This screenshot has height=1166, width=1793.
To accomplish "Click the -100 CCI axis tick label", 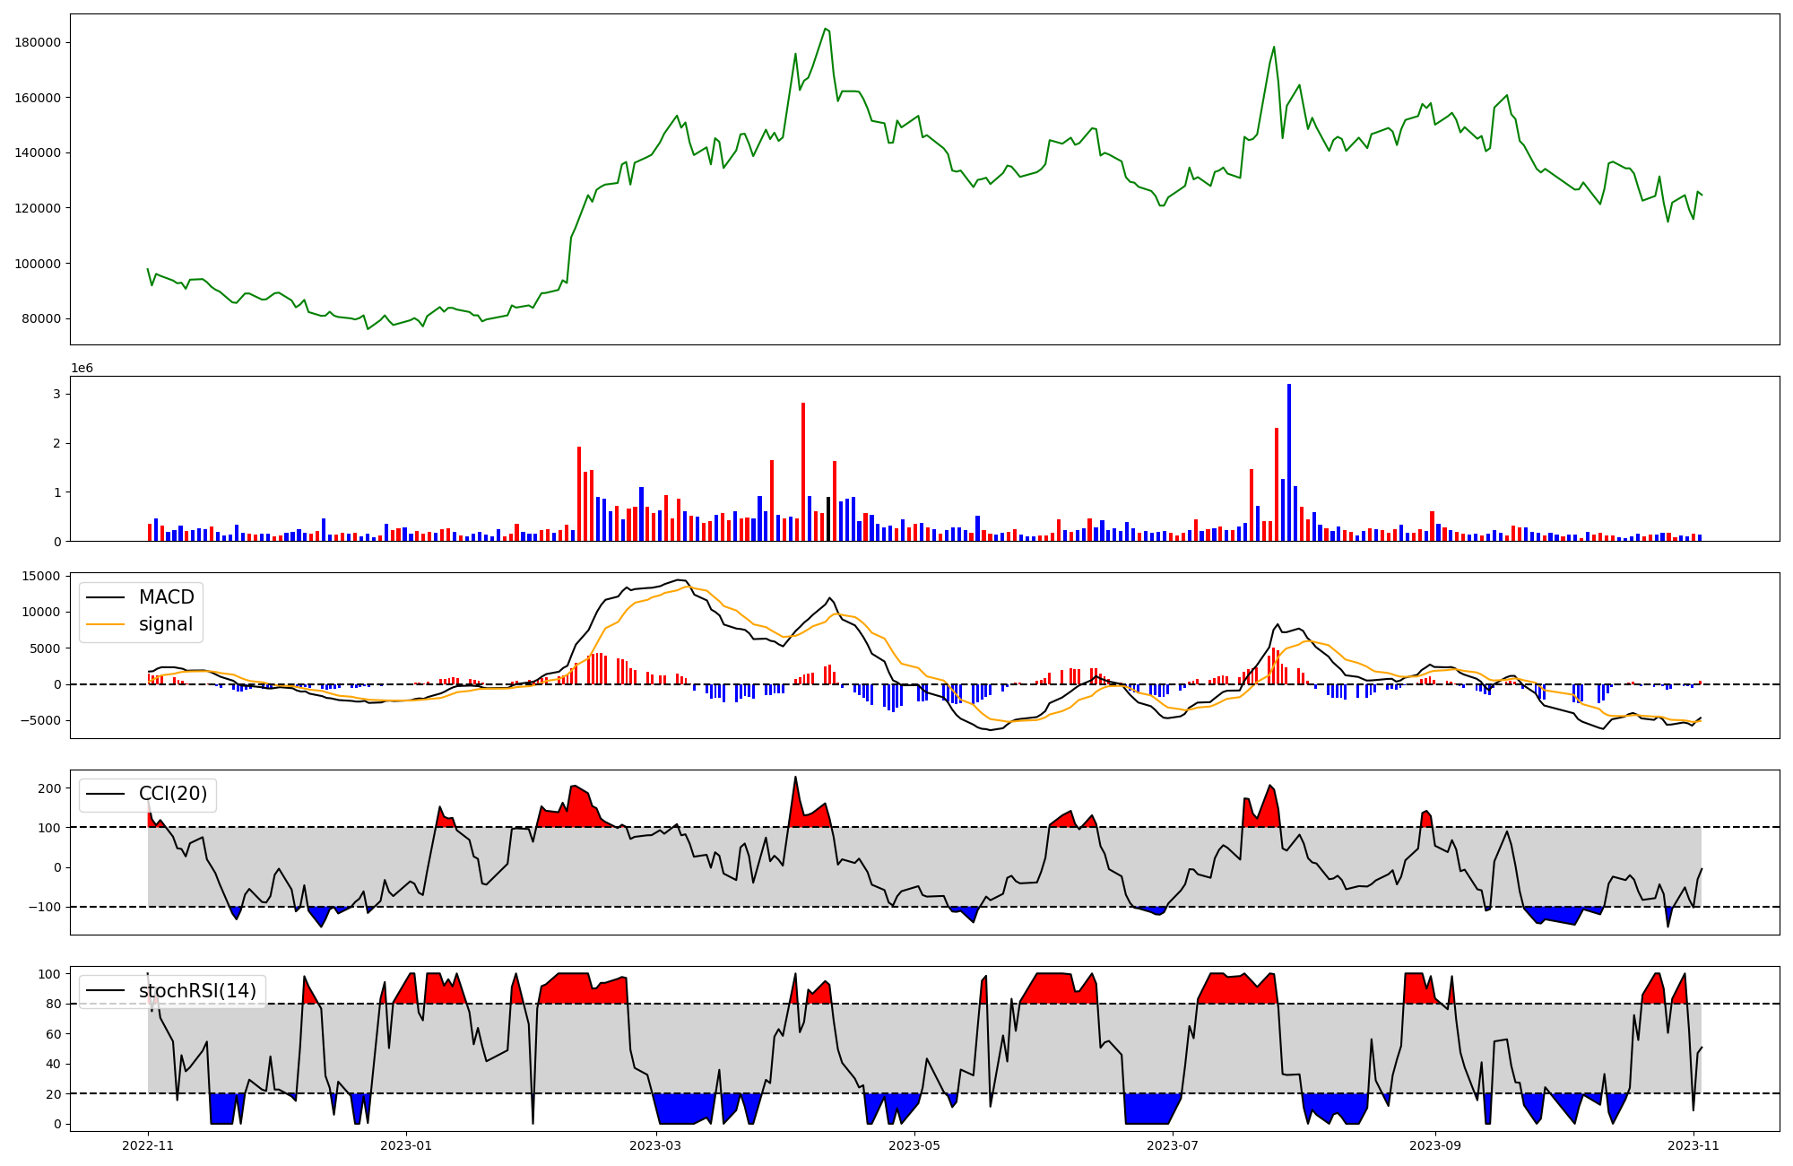I will point(44,907).
